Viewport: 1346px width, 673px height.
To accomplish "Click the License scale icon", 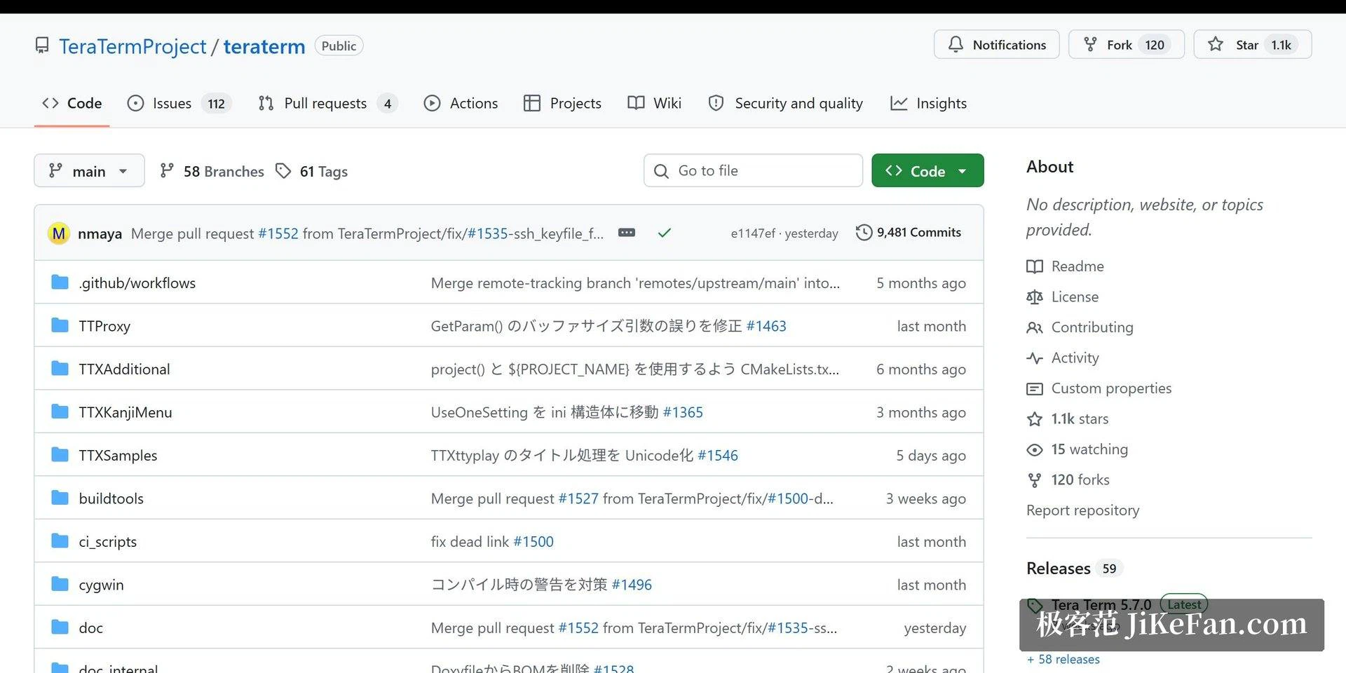I will (x=1035, y=297).
